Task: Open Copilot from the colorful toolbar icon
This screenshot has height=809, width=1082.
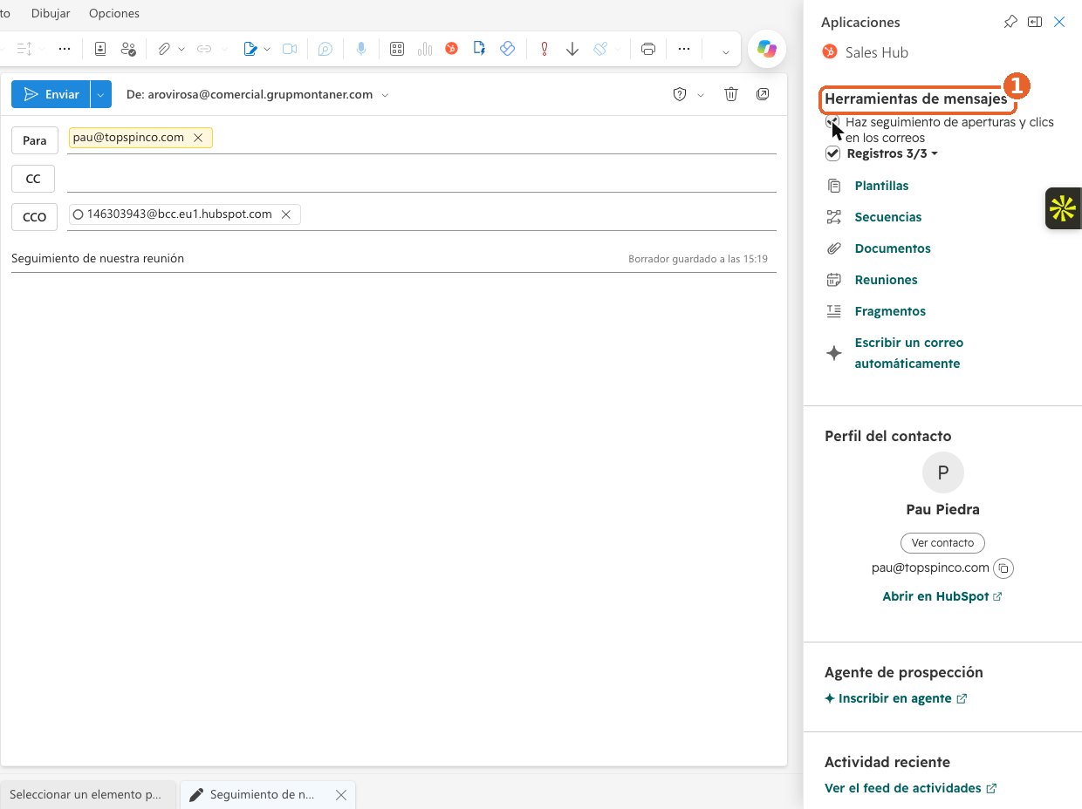Action: pos(767,50)
